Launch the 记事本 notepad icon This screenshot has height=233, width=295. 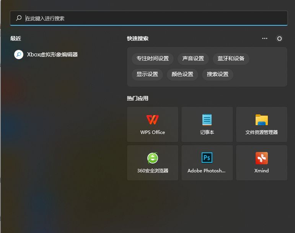(x=207, y=119)
